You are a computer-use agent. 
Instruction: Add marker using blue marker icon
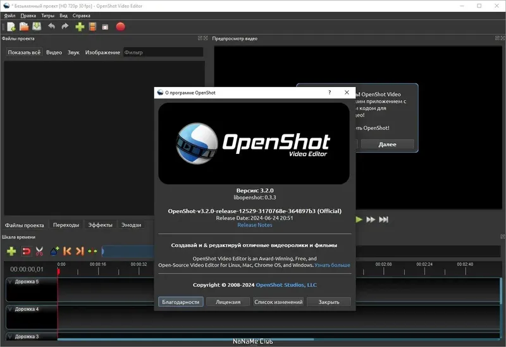54,250
